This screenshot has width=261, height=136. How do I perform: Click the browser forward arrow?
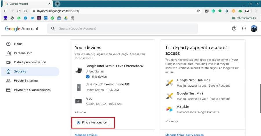point(12,11)
